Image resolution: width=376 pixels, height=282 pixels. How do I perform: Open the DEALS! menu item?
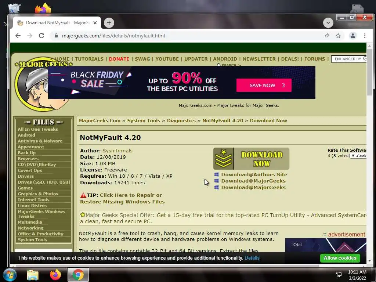click(x=290, y=59)
